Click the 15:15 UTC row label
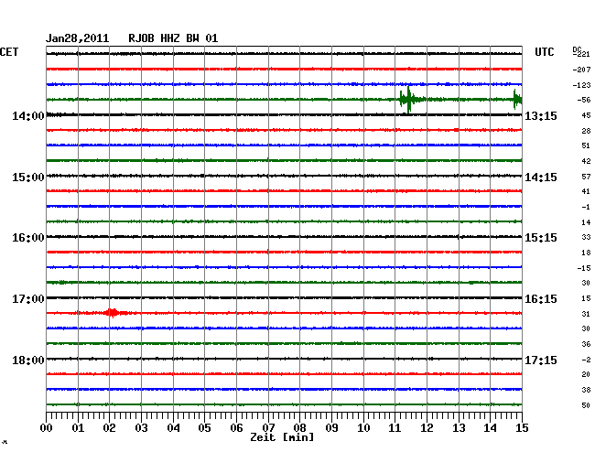Viewport: 595px width, 452px height. [541, 238]
